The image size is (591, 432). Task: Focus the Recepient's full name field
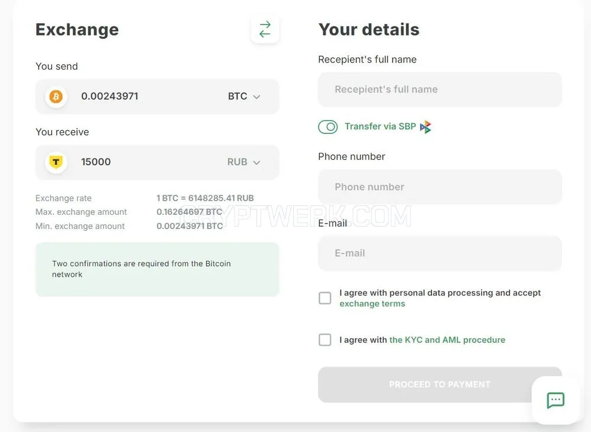[x=440, y=90]
